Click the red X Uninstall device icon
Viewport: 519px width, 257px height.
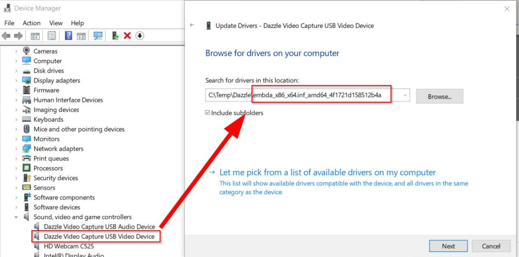pyautogui.click(x=127, y=36)
